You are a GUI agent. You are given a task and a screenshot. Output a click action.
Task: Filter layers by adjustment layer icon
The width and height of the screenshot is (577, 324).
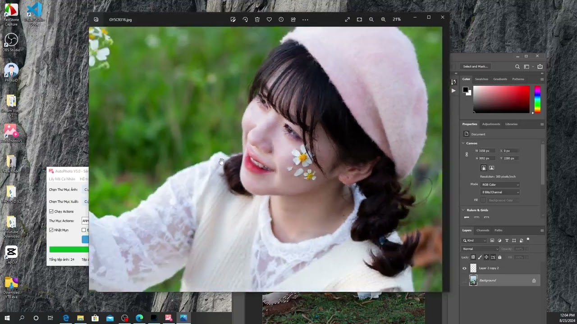[x=499, y=240]
